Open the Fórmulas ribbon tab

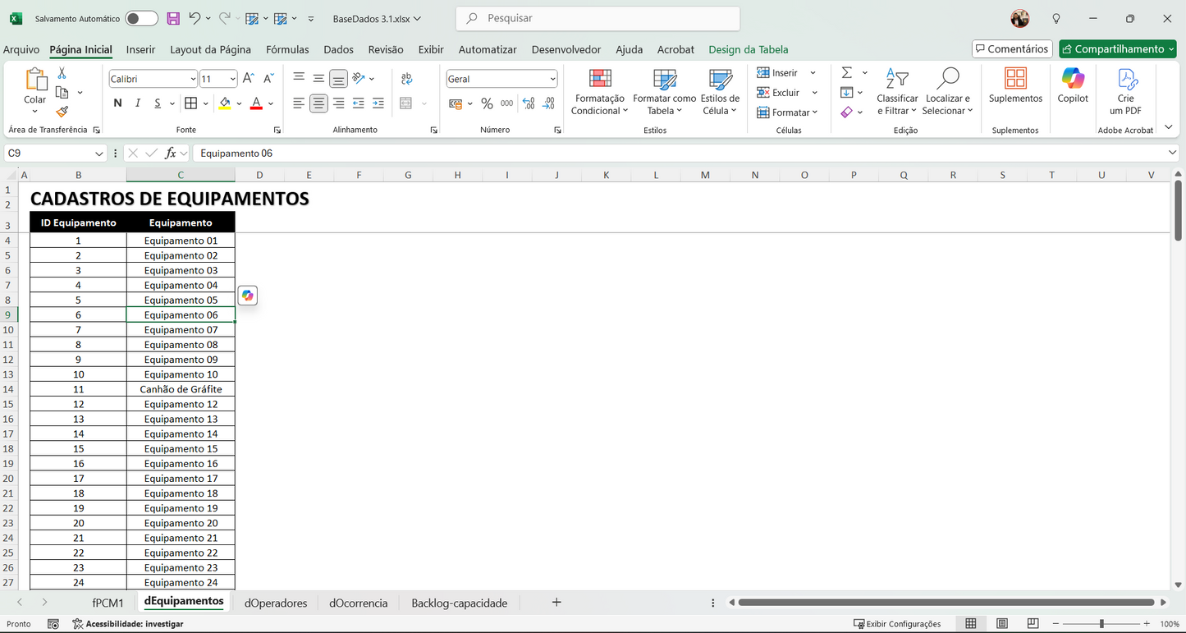click(x=287, y=49)
